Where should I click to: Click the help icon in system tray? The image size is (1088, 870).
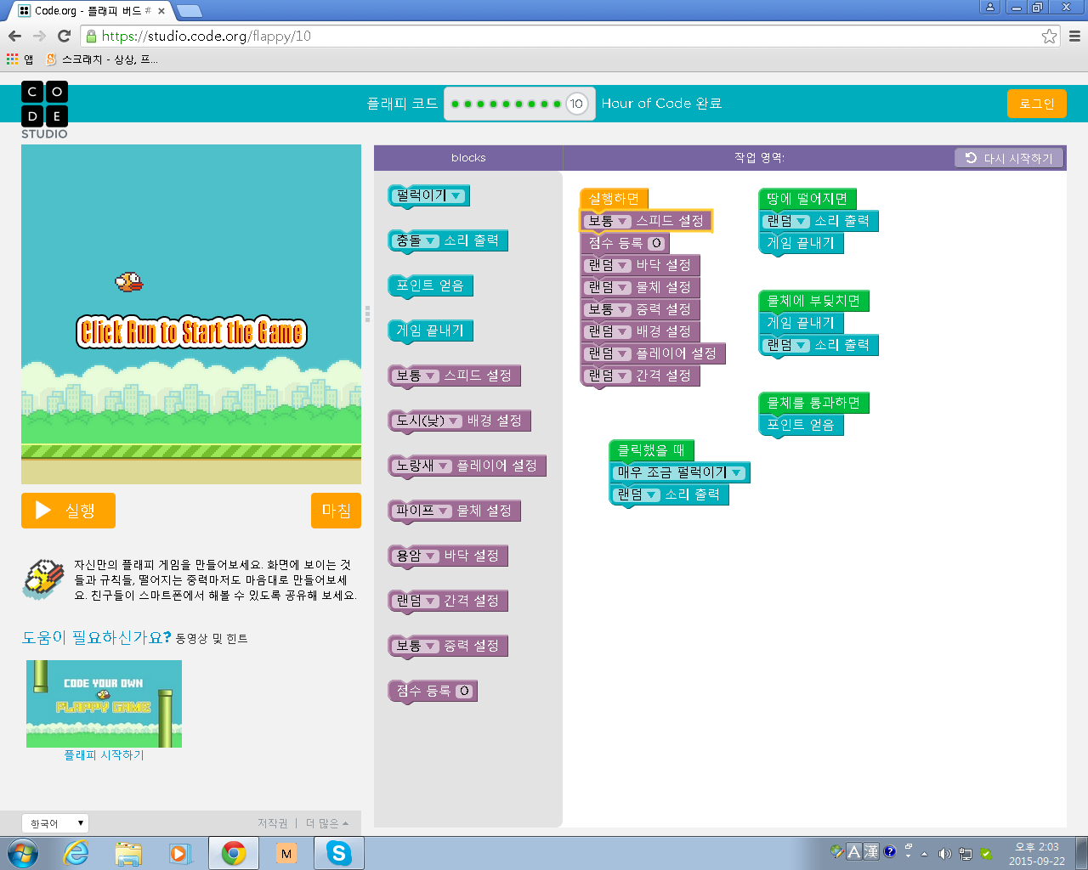[x=890, y=851]
